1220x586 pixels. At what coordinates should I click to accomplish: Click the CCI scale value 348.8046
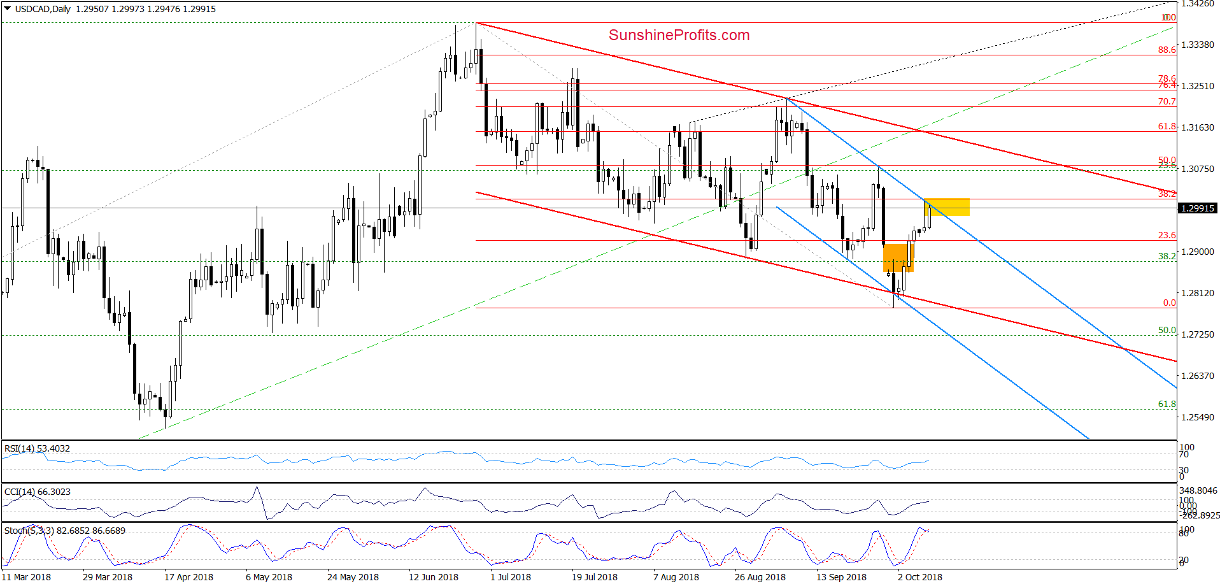pos(1198,490)
